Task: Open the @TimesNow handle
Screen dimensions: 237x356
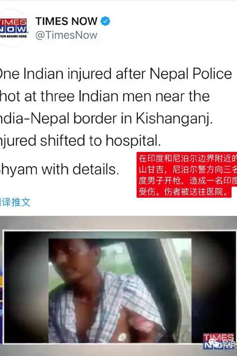Action: pyautogui.click(x=67, y=35)
